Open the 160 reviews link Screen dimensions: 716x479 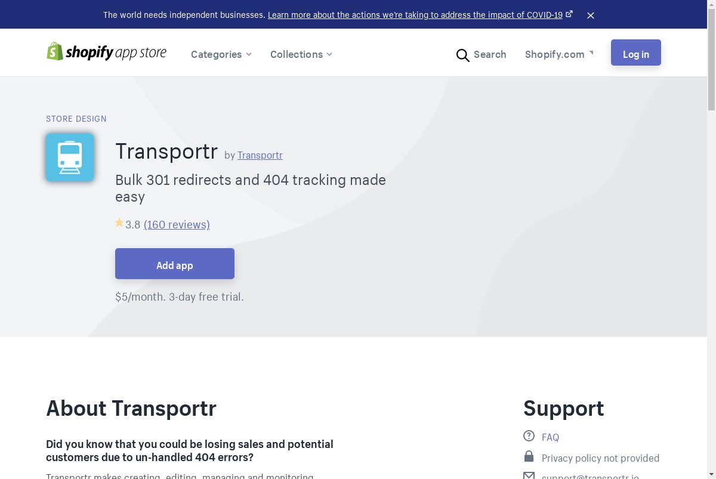point(177,224)
